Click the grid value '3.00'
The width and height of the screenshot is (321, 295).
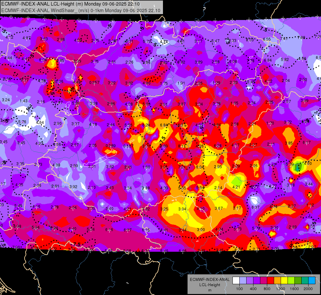click(201, 230)
